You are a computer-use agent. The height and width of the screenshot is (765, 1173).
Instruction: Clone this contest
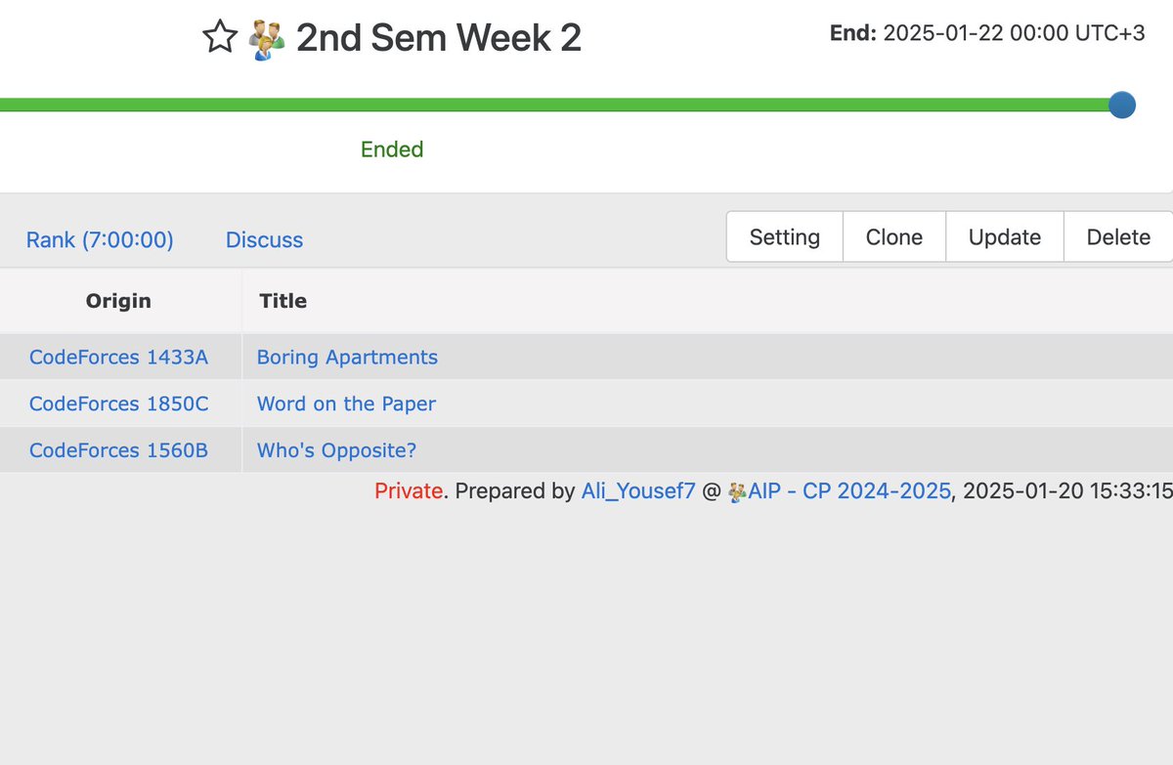pos(894,237)
